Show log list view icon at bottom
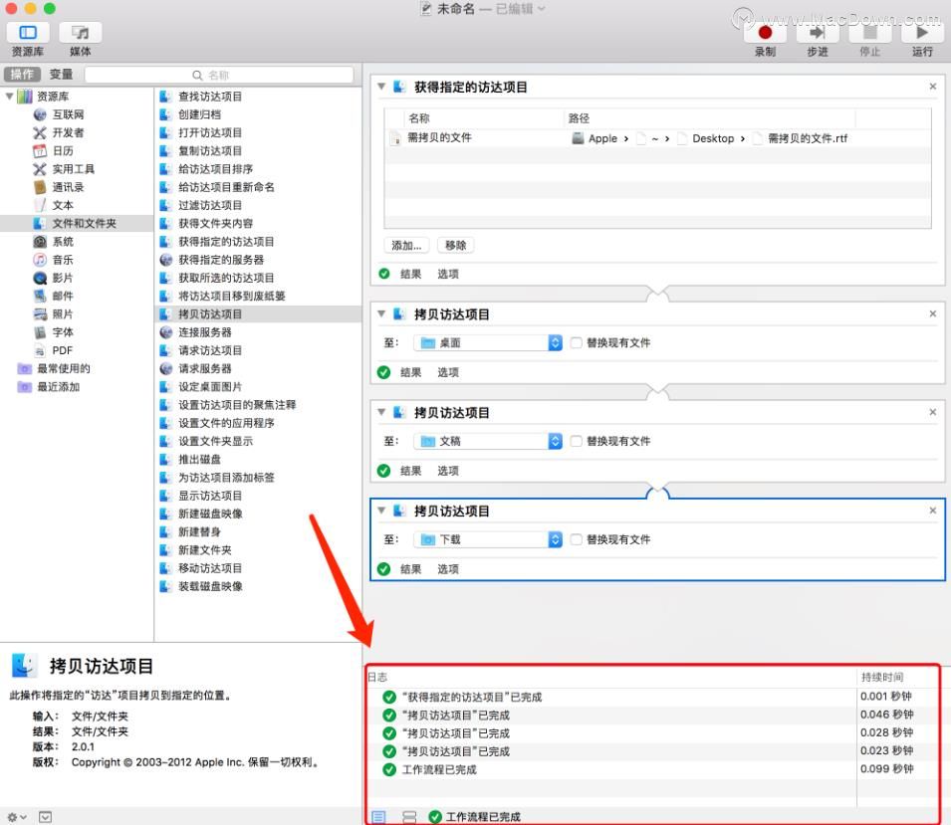951x825 pixels. pyautogui.click(x=378, y=816)
